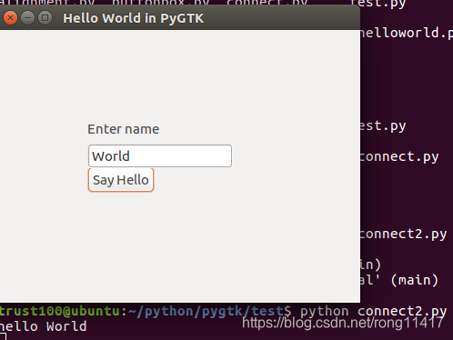This screenshot has width=453, height=340.
Task: Click the Say Hello button
Action: (121, 180)
